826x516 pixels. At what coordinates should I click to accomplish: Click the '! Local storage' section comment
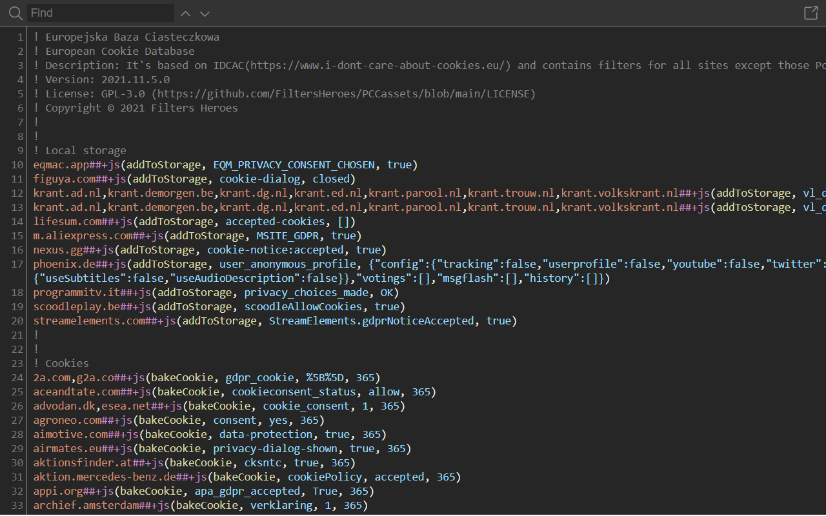click(x=79, y=150)
